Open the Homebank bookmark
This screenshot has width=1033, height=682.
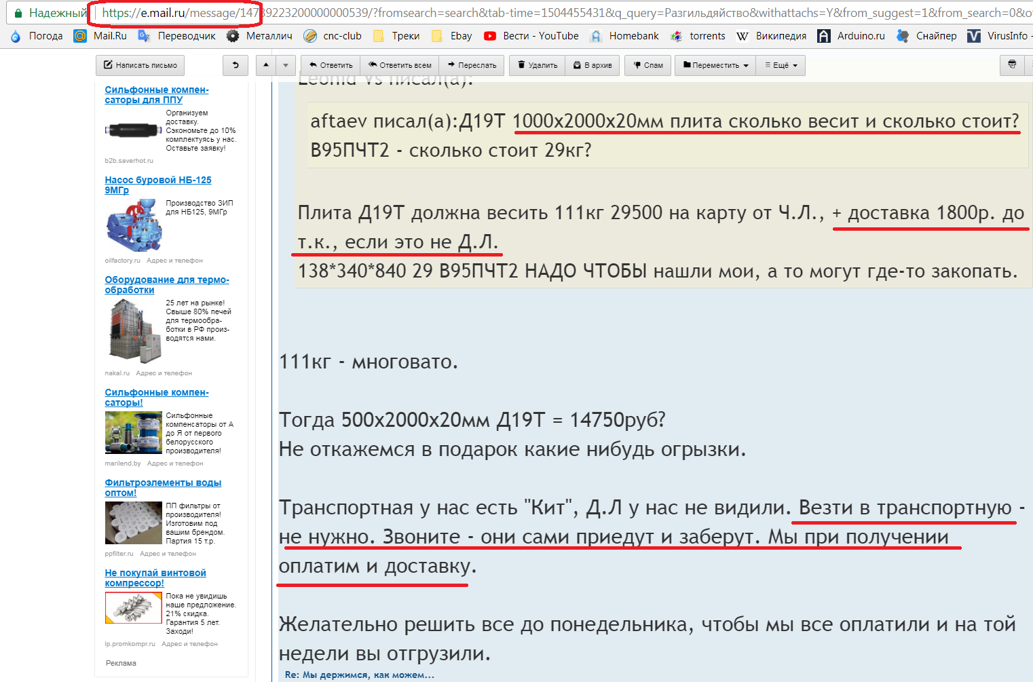point(624,36)
